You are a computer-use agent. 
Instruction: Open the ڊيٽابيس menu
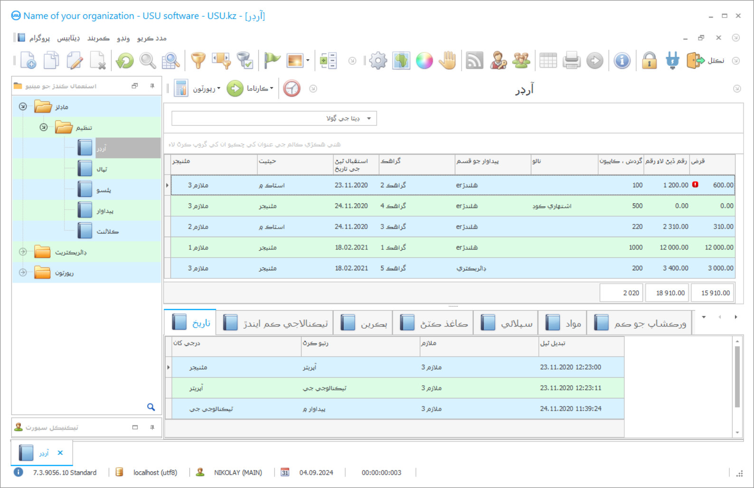68,38
